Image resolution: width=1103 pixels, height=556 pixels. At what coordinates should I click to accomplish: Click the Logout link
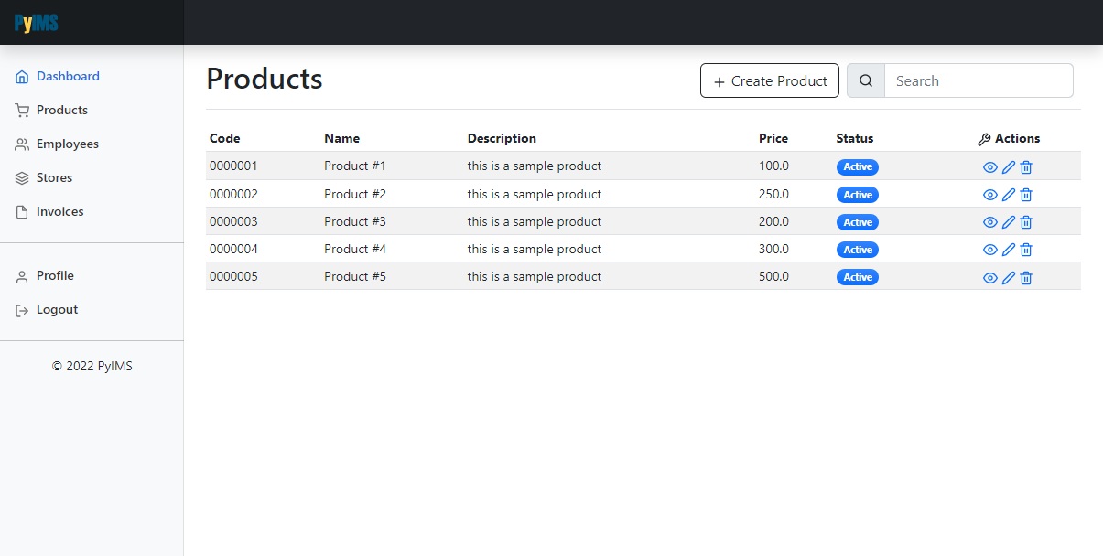pyautogui.click(x=57, y=309)
